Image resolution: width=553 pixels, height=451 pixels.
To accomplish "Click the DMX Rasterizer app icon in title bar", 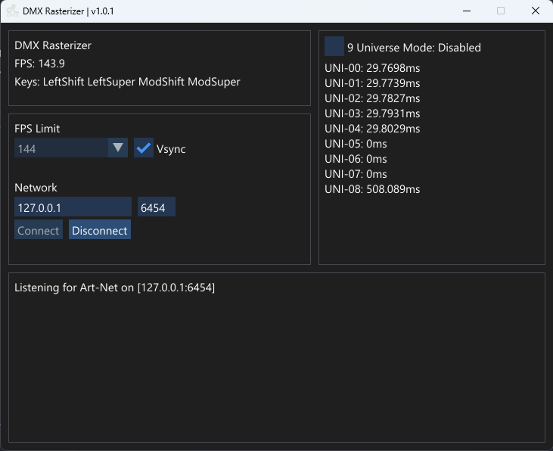I will [x=12, y=11].
